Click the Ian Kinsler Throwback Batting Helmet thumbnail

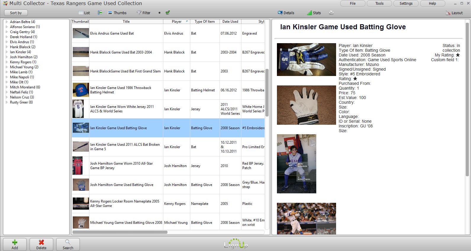81,90
